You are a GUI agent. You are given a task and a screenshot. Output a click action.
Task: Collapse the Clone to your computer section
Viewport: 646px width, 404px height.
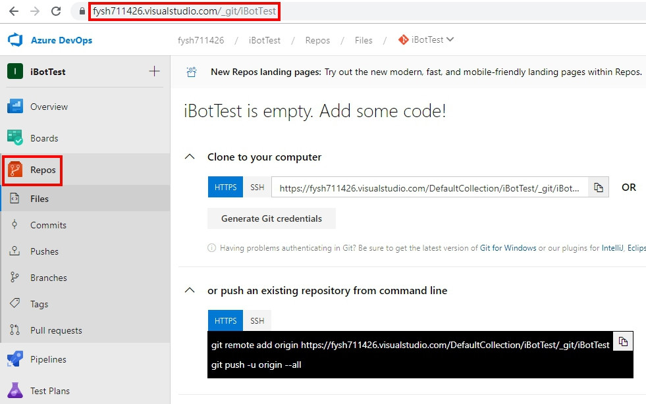(190, 157)
